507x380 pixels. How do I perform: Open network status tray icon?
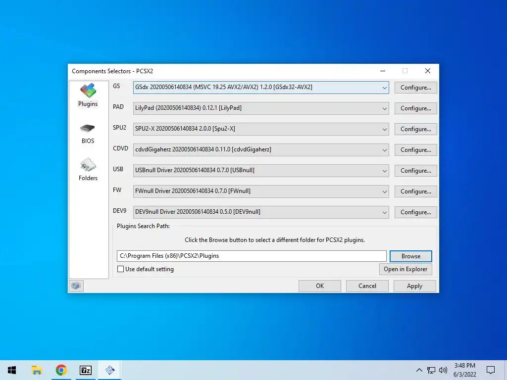click(431, 370)
